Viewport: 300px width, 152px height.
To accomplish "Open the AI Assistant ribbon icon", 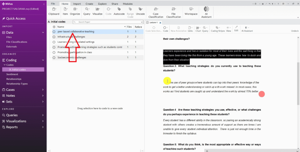I will [x=206, y=10].
